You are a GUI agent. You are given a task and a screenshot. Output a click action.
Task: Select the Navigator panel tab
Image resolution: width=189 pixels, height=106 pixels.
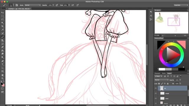(x=157, y=10)
